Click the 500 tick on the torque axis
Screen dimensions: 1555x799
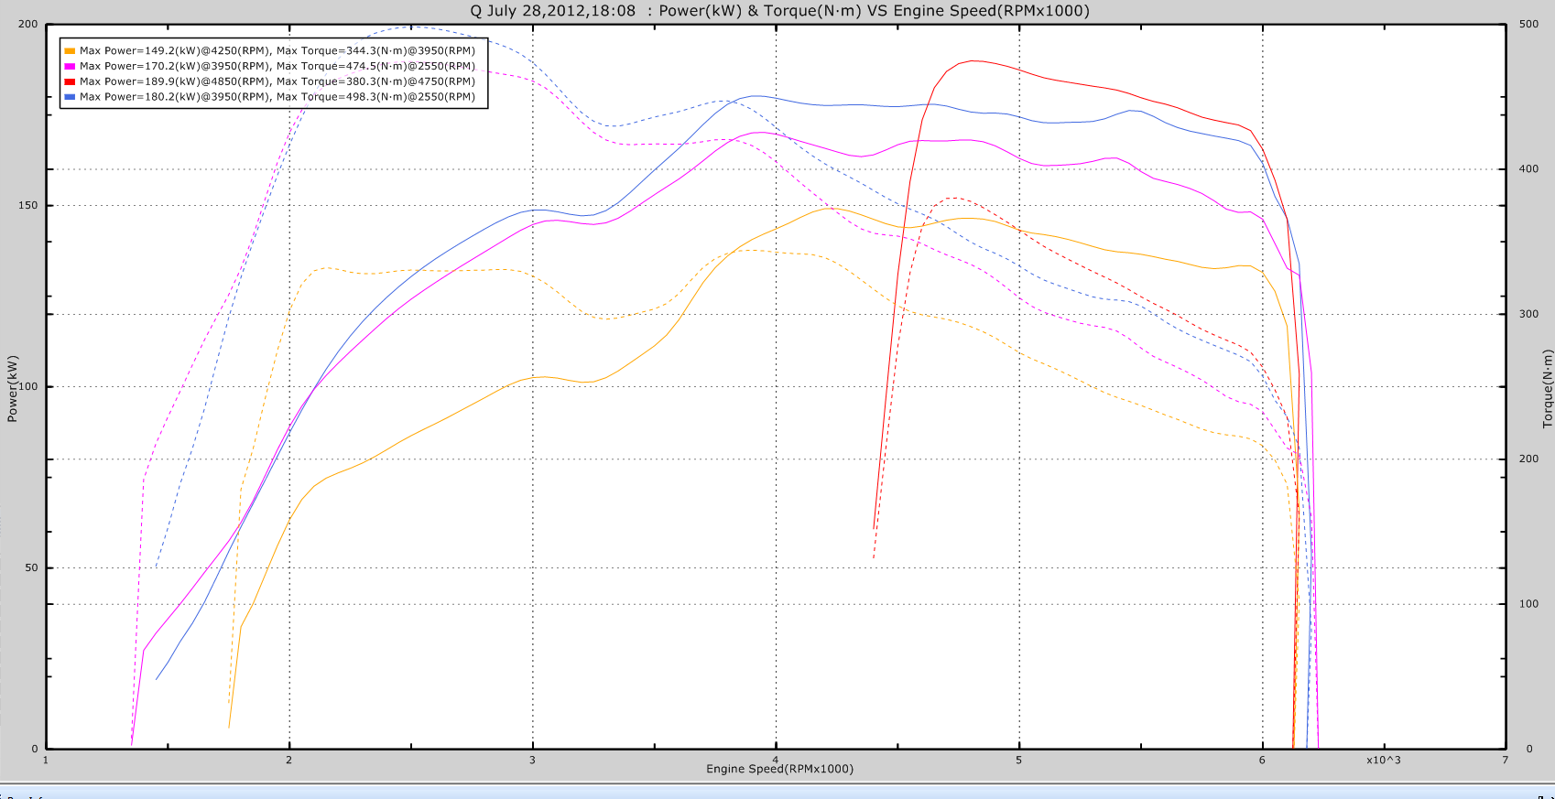point(1528,25)
